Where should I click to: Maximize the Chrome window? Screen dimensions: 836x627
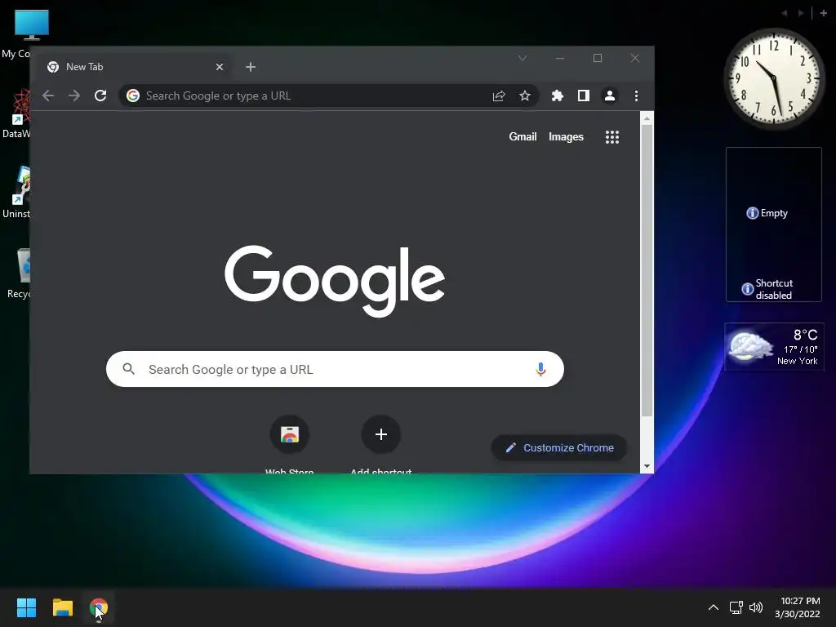tap(597, 58)
